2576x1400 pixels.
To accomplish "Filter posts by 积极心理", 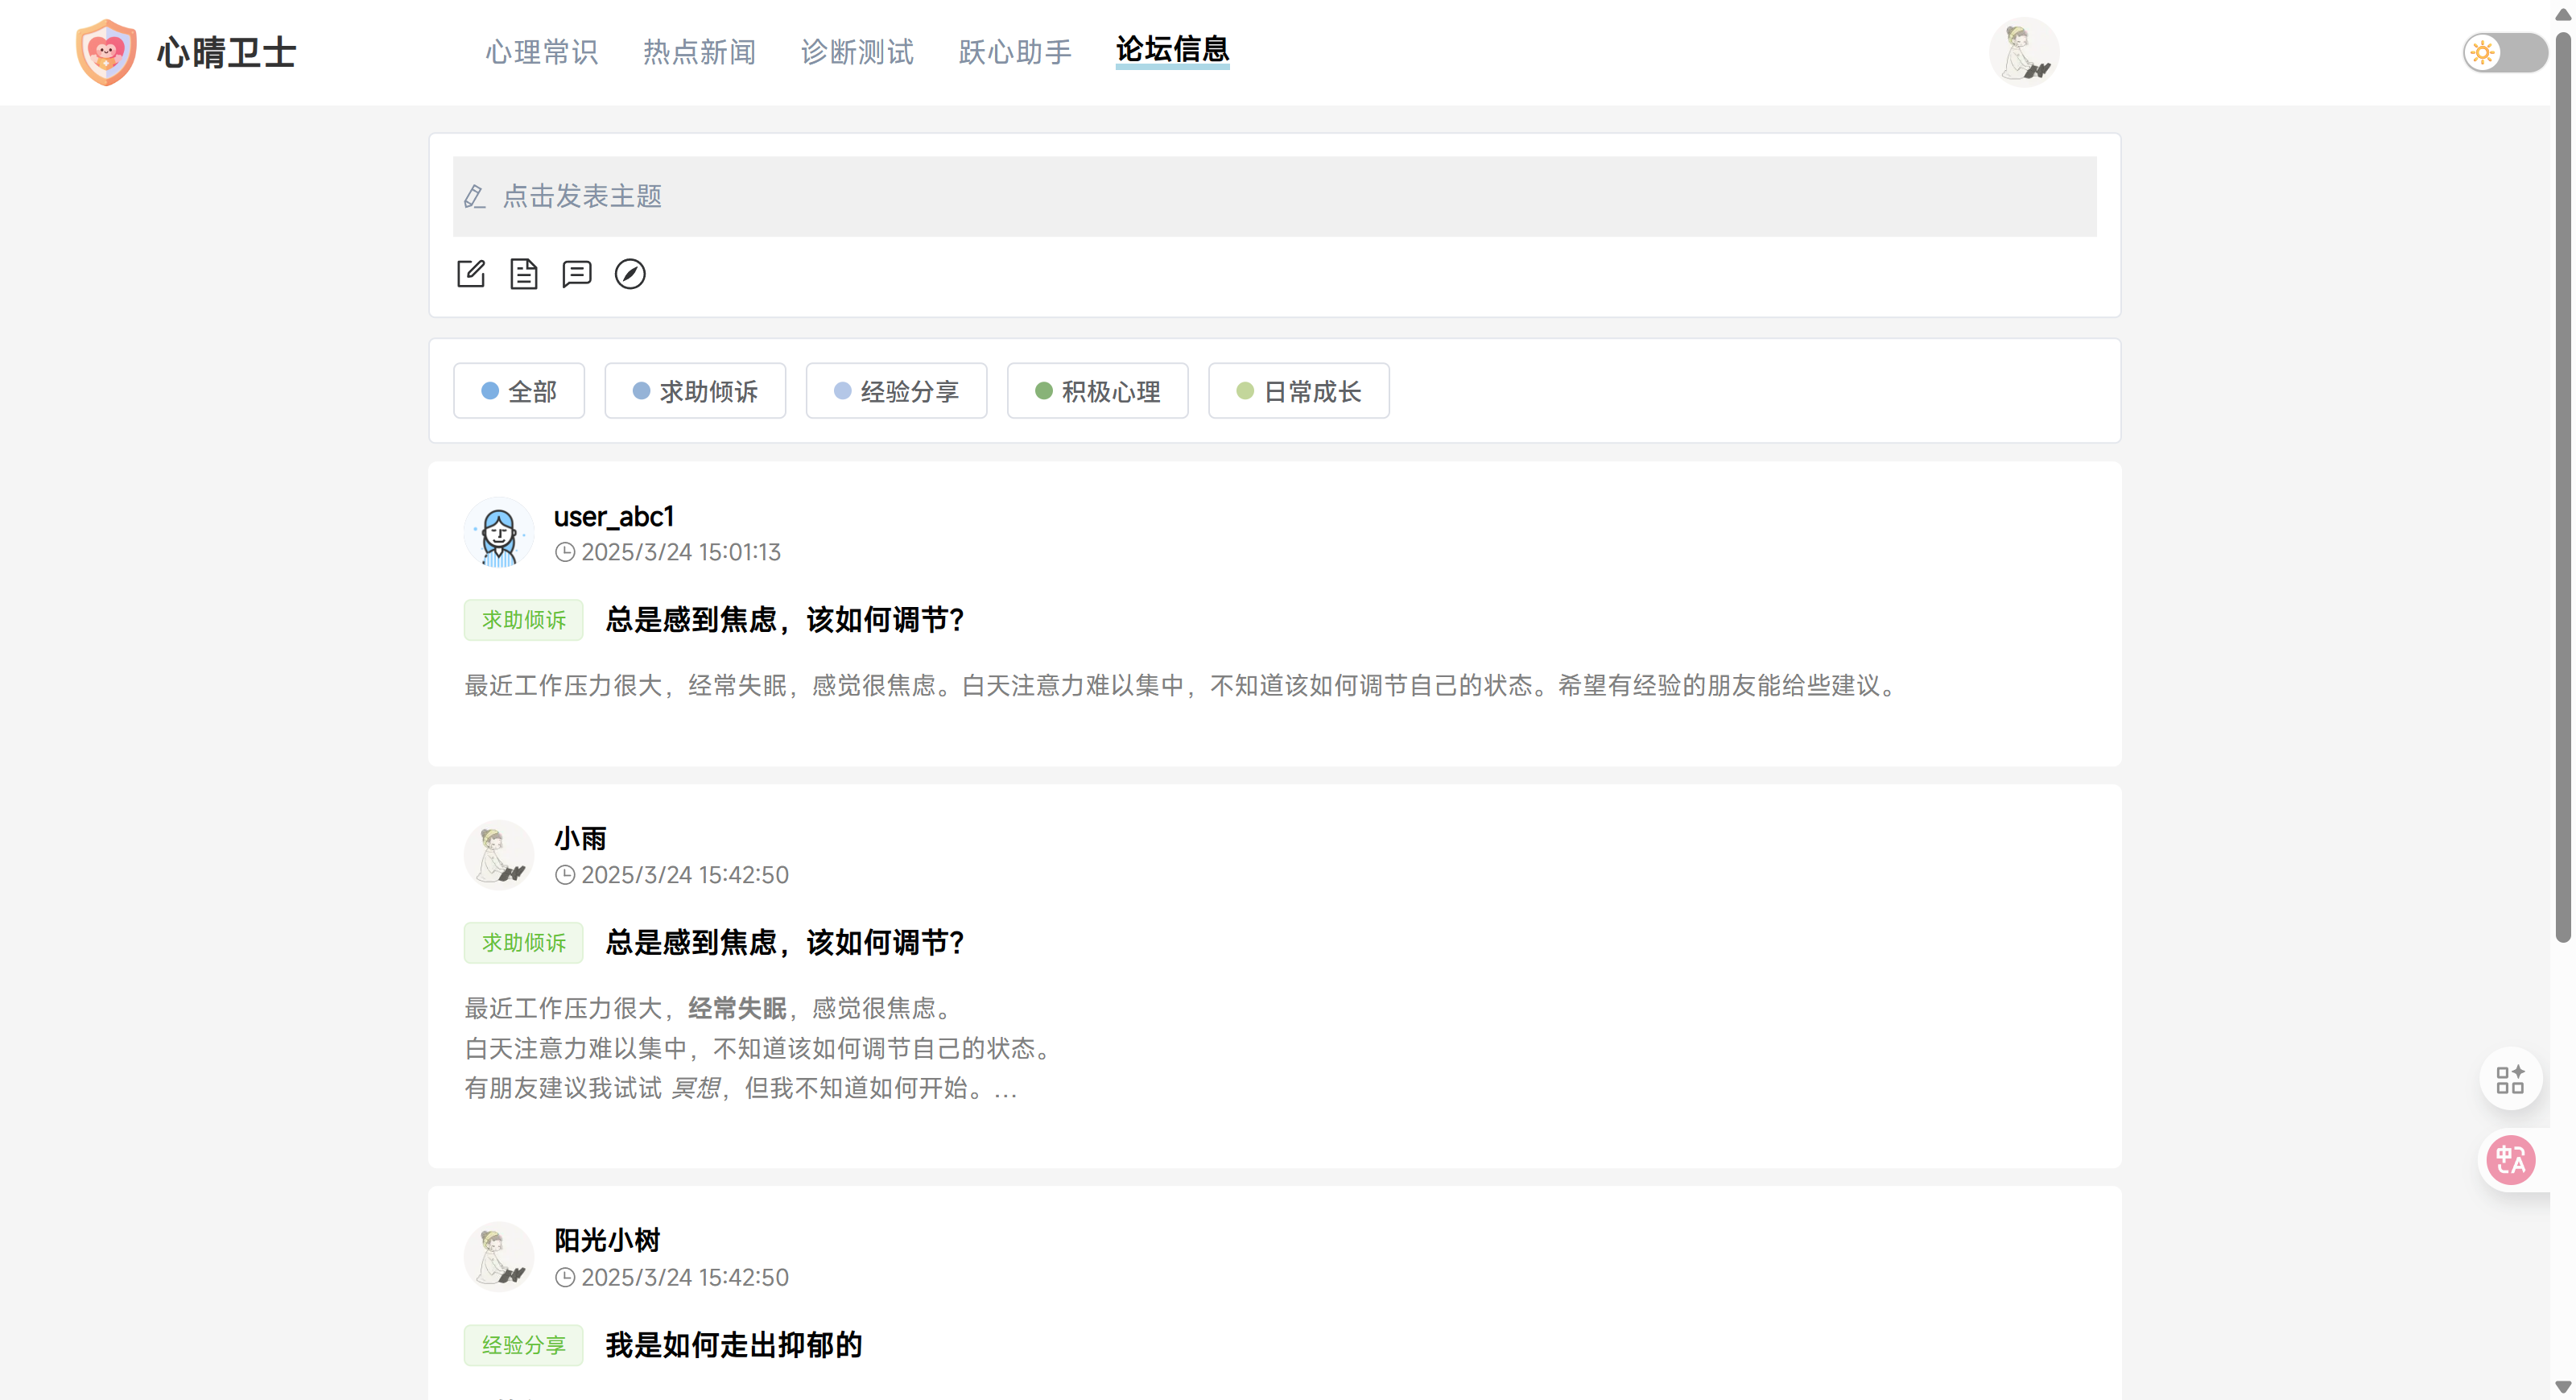I will click(x=1097, y=391).
